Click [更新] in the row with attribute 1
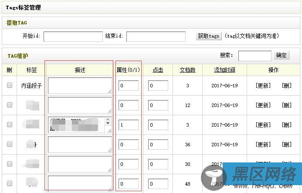Viewport: 302px width, 193px height. (263, 125)
